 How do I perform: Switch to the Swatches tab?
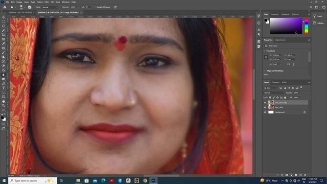point(275,14)
